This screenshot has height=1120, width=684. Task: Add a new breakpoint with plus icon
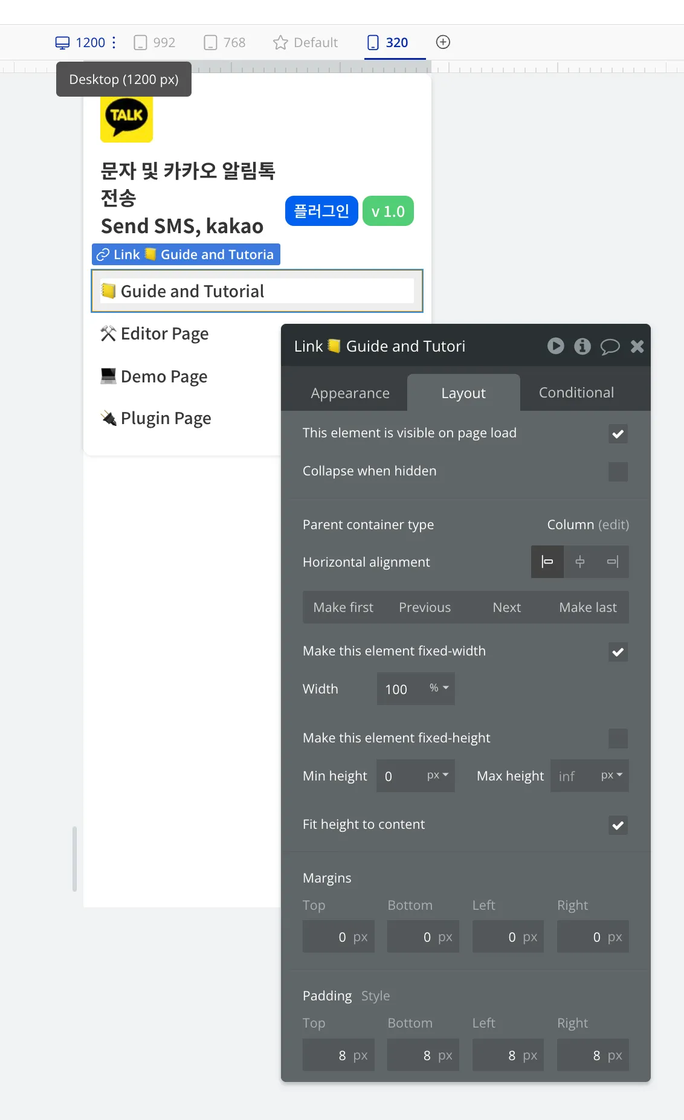[443, 42]
